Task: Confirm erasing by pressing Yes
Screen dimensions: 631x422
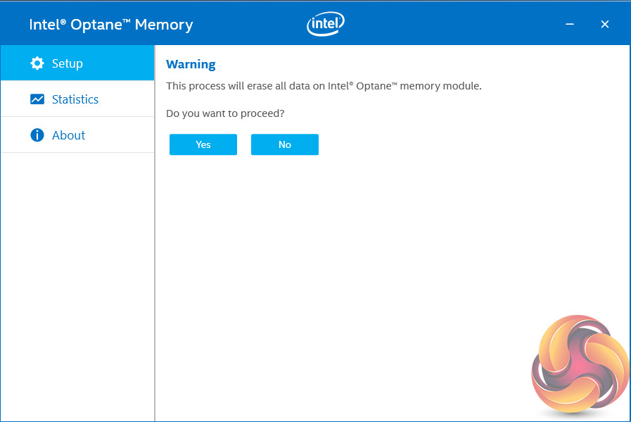Action: coord(203,144)
